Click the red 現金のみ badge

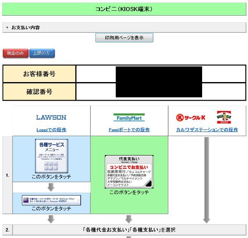(x=16, y=53)
